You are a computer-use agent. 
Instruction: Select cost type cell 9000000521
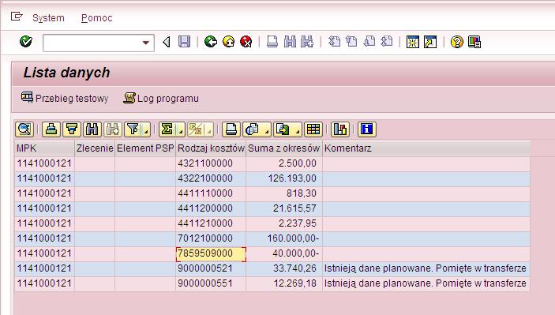click(211, 268)
